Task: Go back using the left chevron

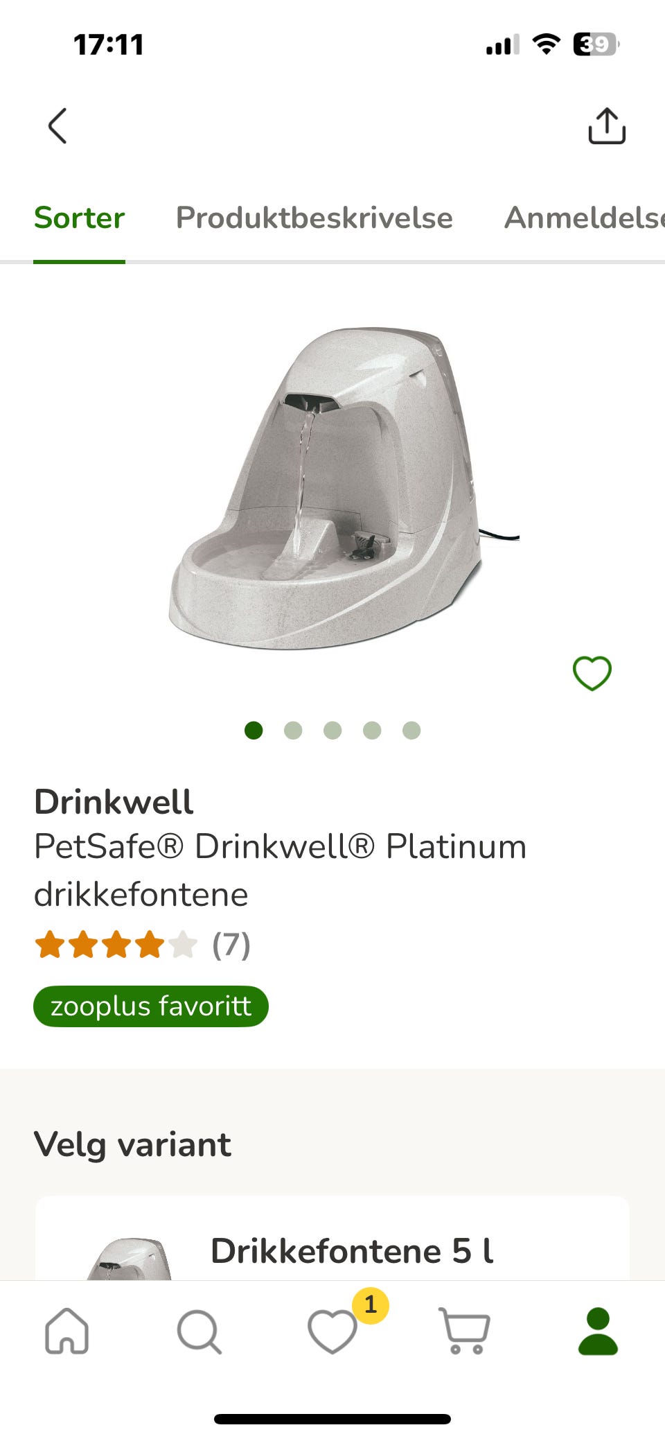Action: [57, 125]
